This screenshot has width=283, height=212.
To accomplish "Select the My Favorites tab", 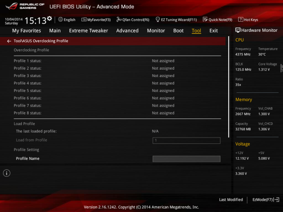I will pos(27,30).
